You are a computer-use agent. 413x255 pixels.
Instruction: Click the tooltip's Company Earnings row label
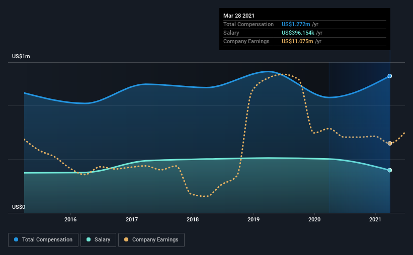246,41
